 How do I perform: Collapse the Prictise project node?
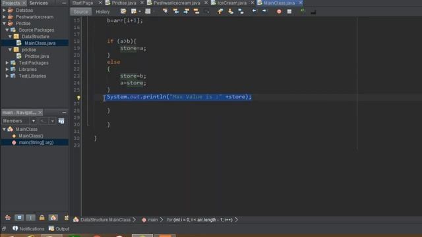[x=4, y=24]
